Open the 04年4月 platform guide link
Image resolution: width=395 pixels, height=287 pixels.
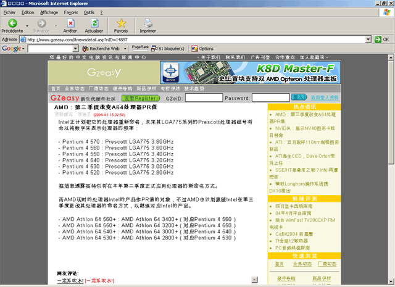[x=293, y=213]
